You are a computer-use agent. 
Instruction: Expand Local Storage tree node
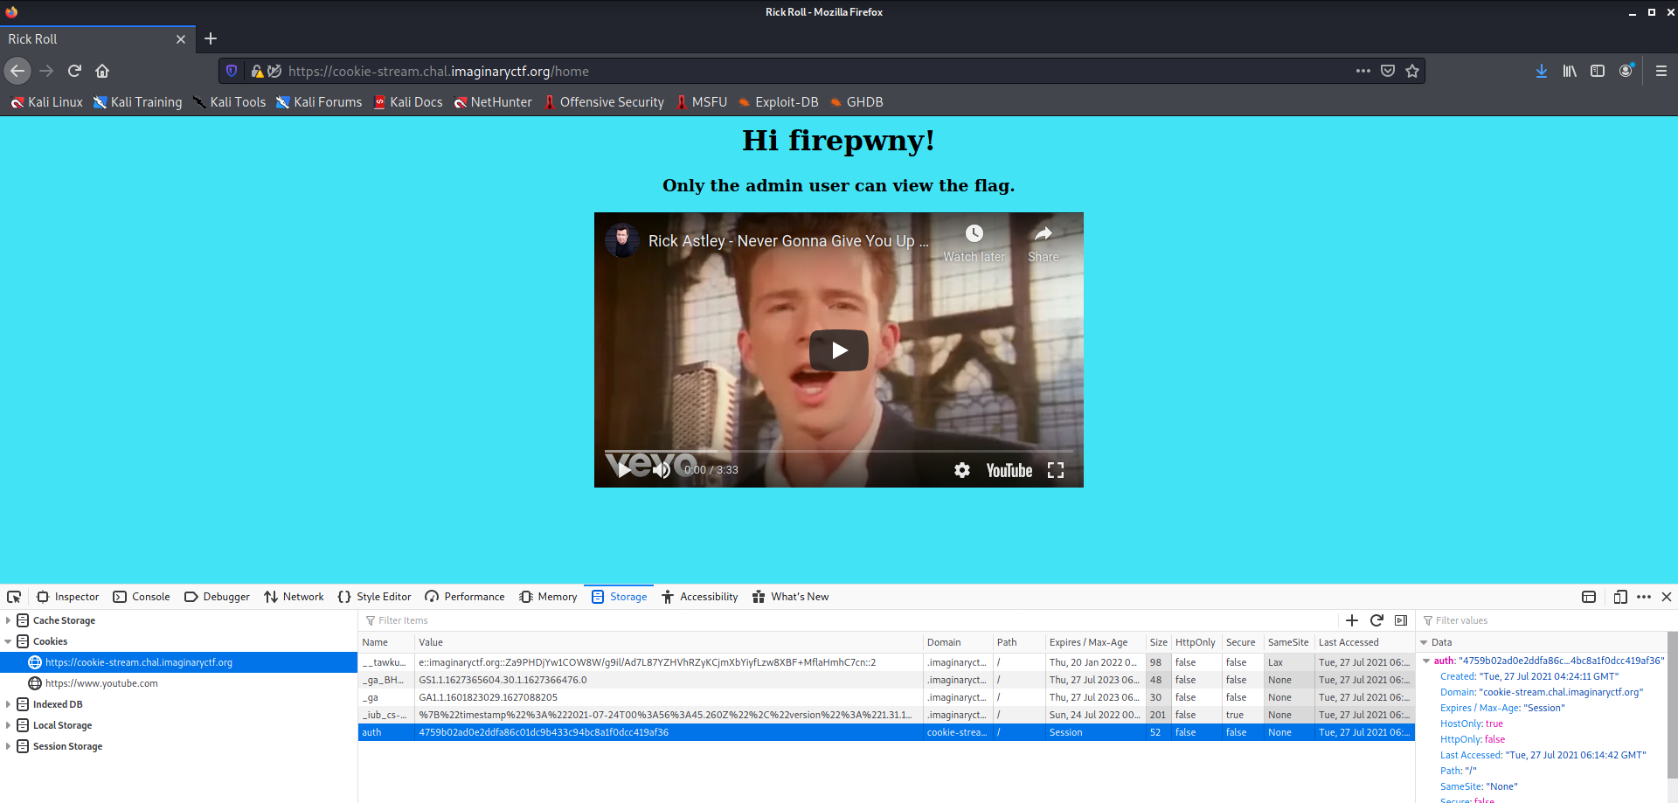tap(9, 725)
